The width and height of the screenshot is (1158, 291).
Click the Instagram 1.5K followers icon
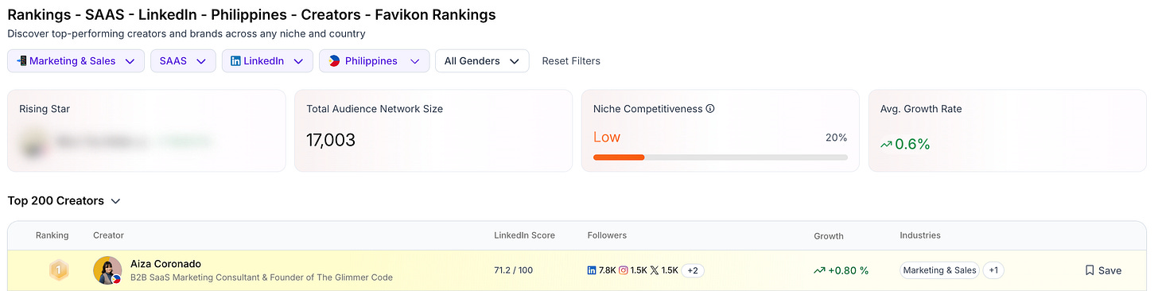(624, 270)
